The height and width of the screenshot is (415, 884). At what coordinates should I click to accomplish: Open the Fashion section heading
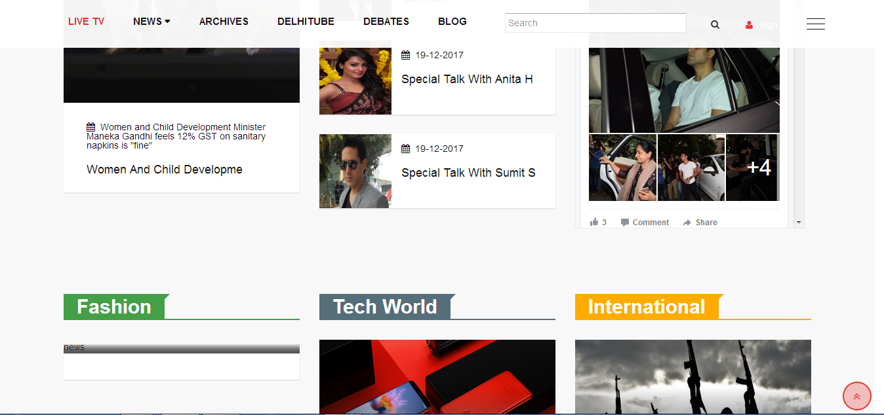pyautogui.click(x=114, y=307)
